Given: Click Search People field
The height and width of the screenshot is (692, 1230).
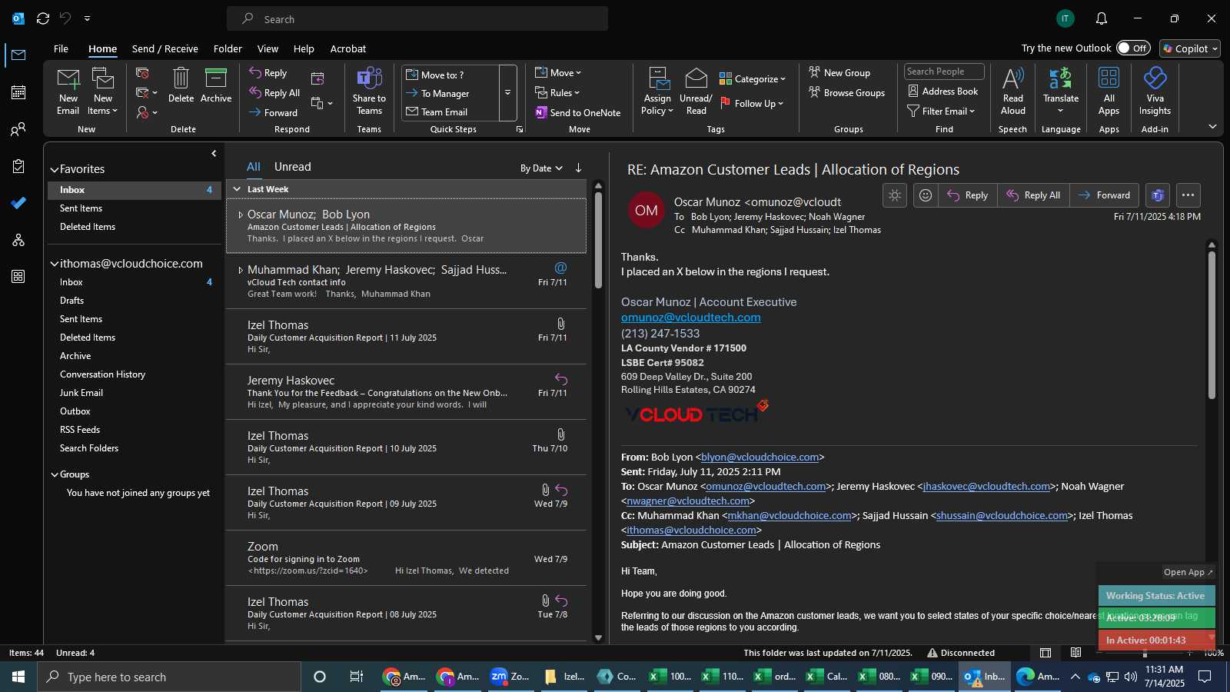Looking at the screenshot, I should pos(944,72).
